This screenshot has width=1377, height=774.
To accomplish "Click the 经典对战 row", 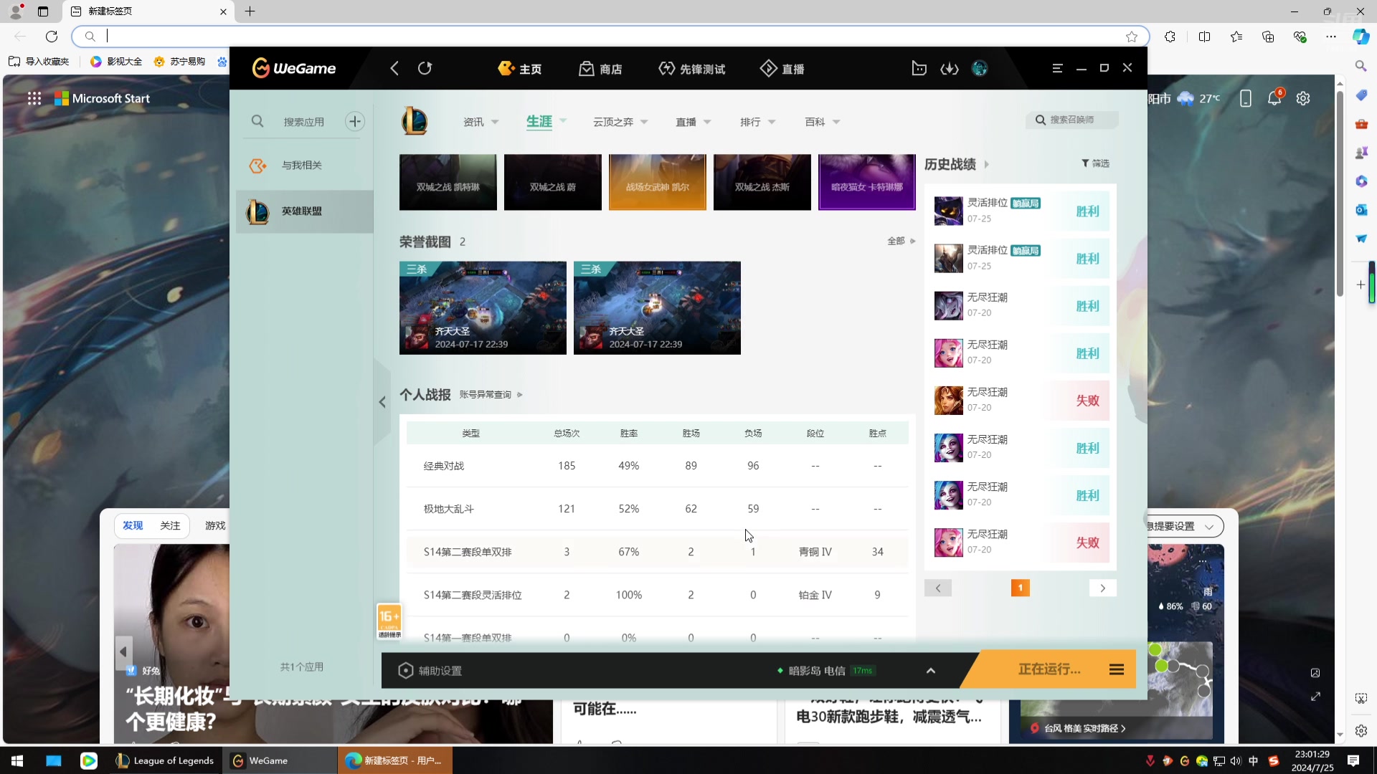I will point(657,466).
